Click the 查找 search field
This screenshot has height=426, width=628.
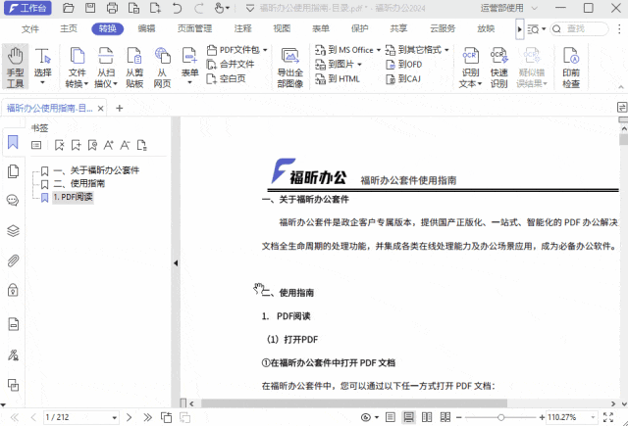coord(580,28)
